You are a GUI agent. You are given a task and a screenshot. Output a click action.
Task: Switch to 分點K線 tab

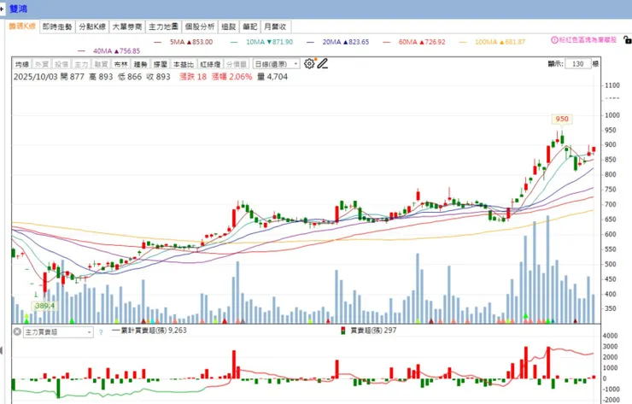[92, 26]
